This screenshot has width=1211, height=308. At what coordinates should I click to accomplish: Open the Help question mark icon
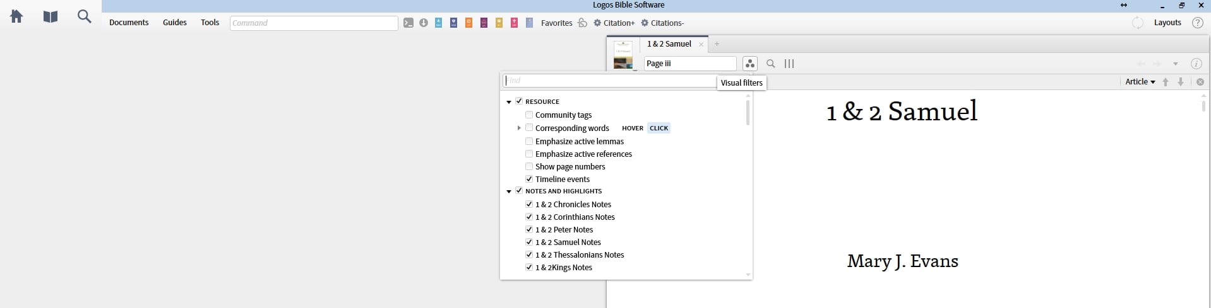point(1197,23)
